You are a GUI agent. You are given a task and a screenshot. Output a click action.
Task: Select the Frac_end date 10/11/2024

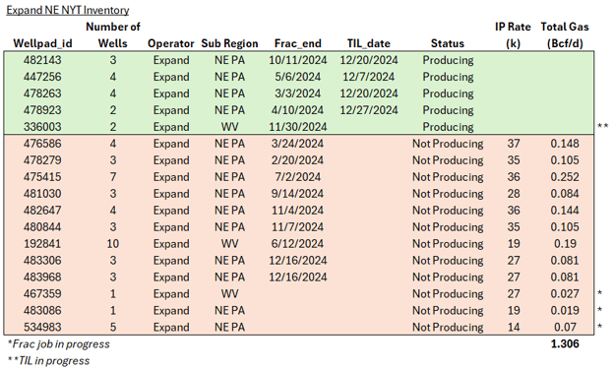(x=297, y=60)
